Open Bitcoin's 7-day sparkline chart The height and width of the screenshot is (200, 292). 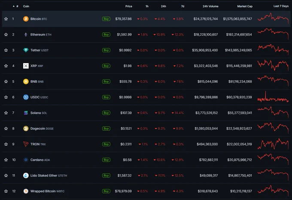coord(273,18)
